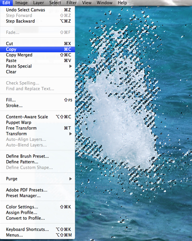Expand the Transform submenu
192x241 pixels.
coord(37,134)
